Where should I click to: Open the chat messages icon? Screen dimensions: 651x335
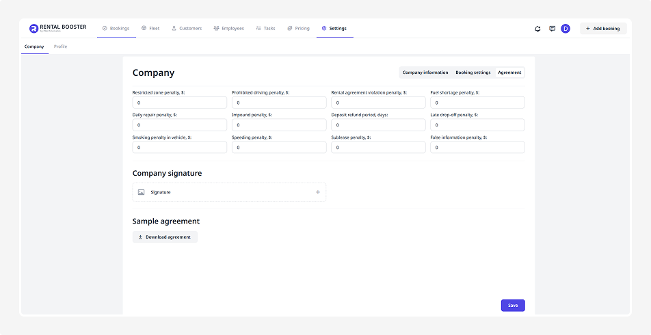(x=552, y=29)
